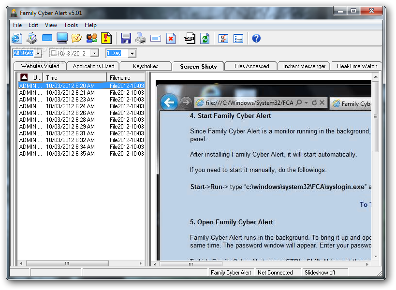Open websites visited toolbar icon with IE logo
The height and width of the screenshot is (290, 396).
[x=17, y=39]
